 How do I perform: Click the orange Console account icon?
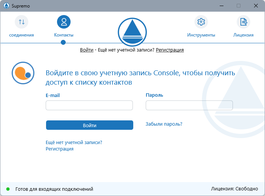coord(23,73)
